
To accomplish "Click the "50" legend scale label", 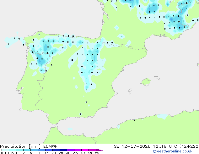I will [x=97, y=153].
